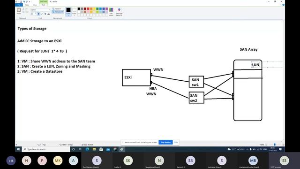The width and height of the screenshot is (300, 169).
Task: Expand Customize Quick Access Toolbar arrow
Action: point(30,2)
